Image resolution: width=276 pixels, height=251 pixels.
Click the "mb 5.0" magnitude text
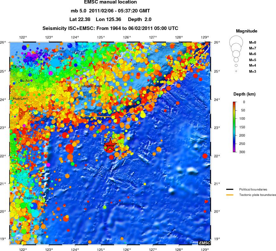78,11
